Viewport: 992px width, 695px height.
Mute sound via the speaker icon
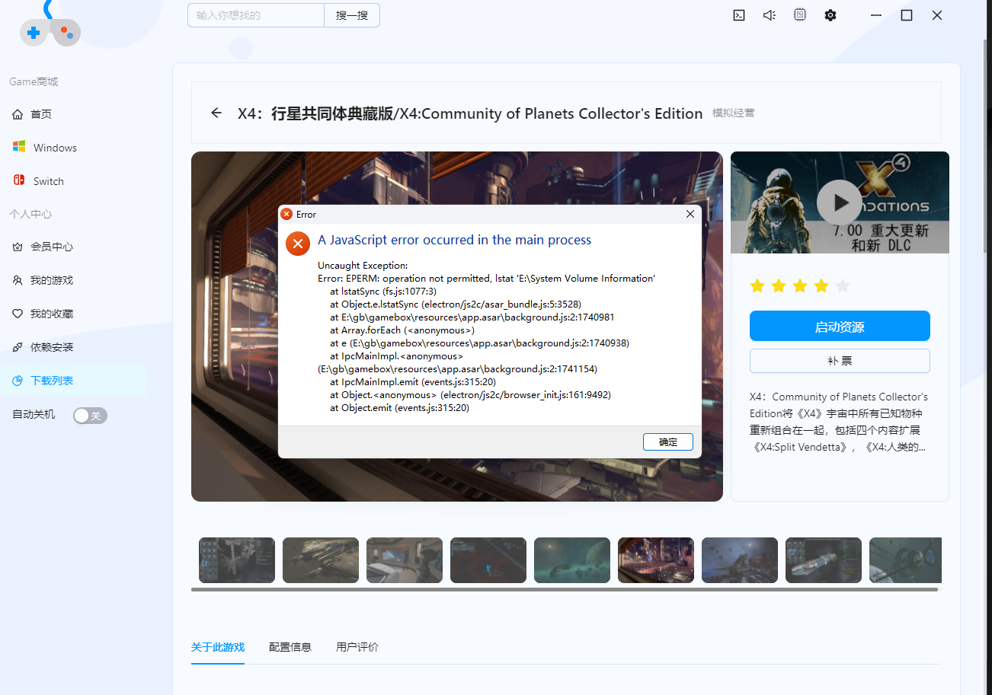tap(769, 15)
